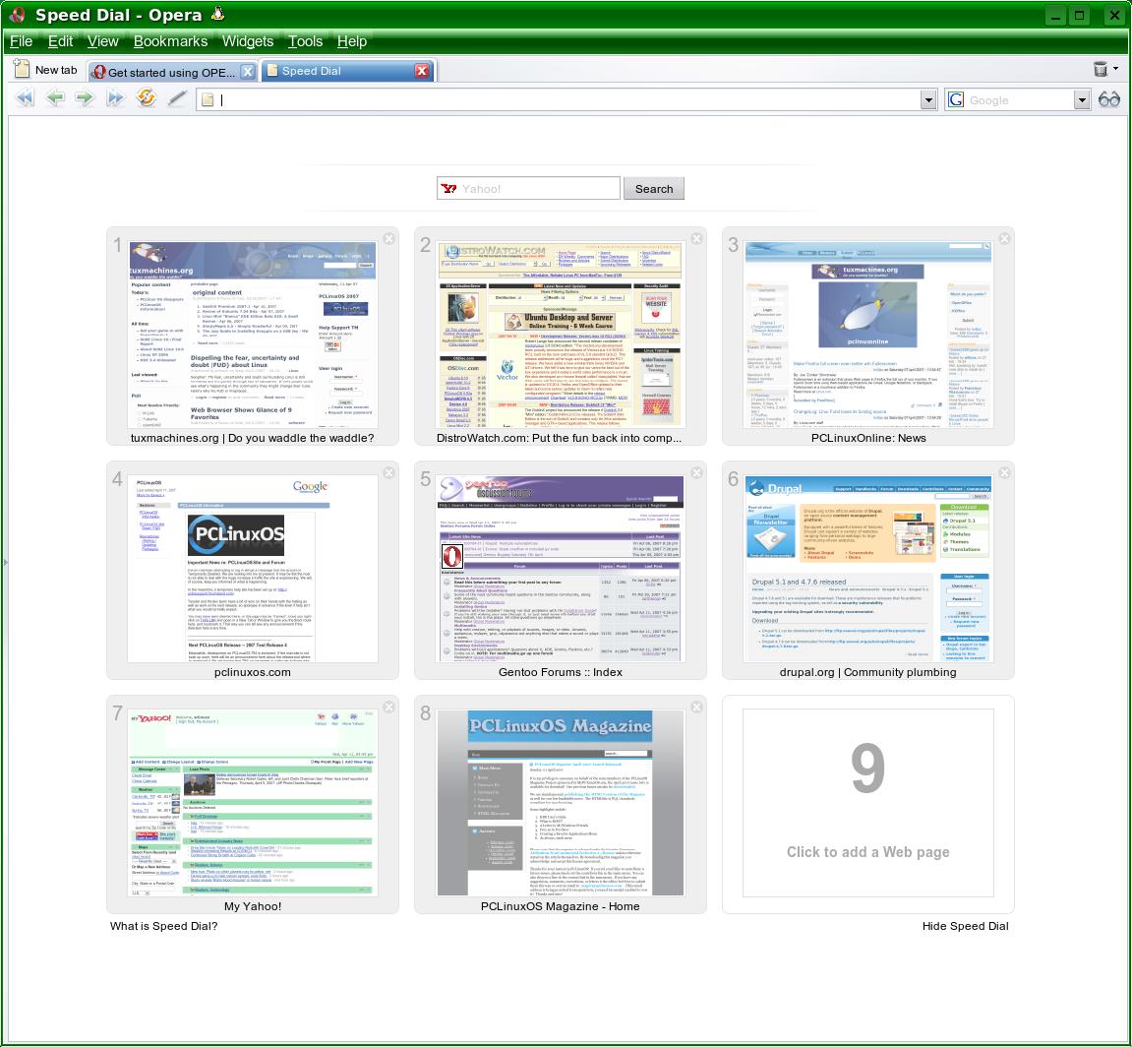Click the Fast Forward navigation icon
The width and height of the screenshot is (1132, 1047).
tap(115, 98)
